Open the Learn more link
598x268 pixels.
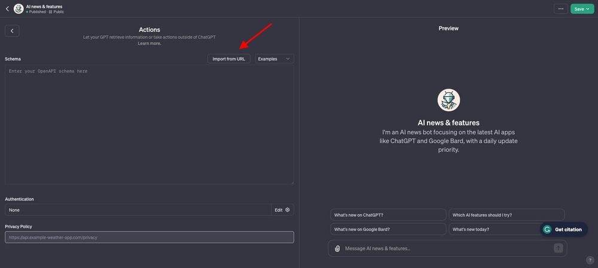coord(149,44)
